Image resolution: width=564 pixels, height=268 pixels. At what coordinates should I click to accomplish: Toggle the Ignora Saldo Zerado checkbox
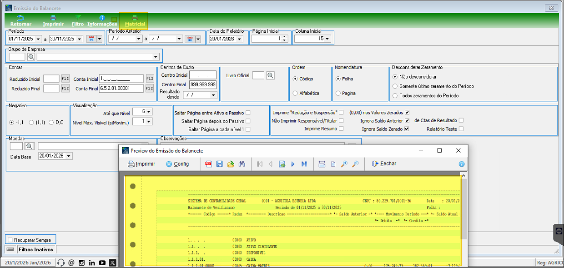pyautogui.click(x=407, y=129)
